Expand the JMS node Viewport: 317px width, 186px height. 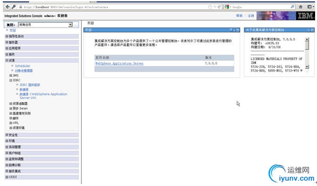click(11, 75)
